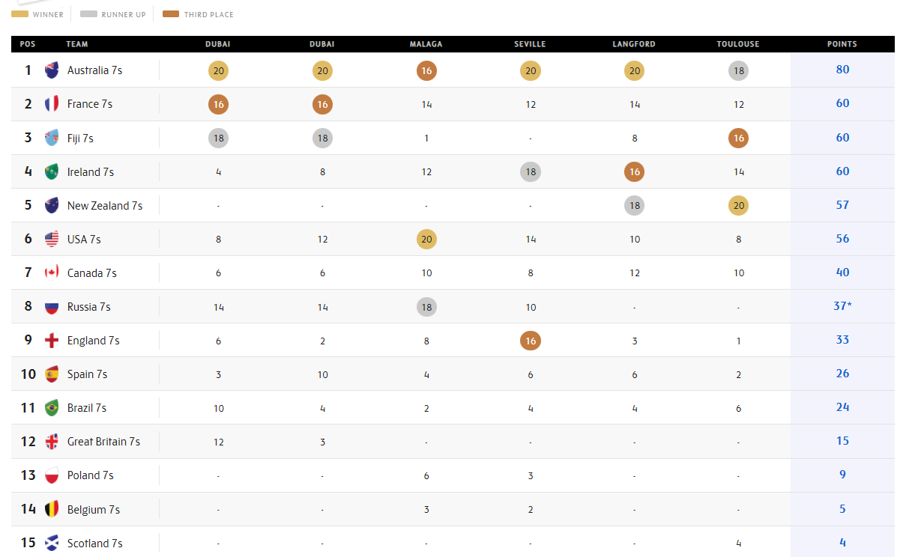Screen dimensions: 906x557
Task: Click Australia's total points value 80
Action: pyautogui.click(x=842, y=70)
